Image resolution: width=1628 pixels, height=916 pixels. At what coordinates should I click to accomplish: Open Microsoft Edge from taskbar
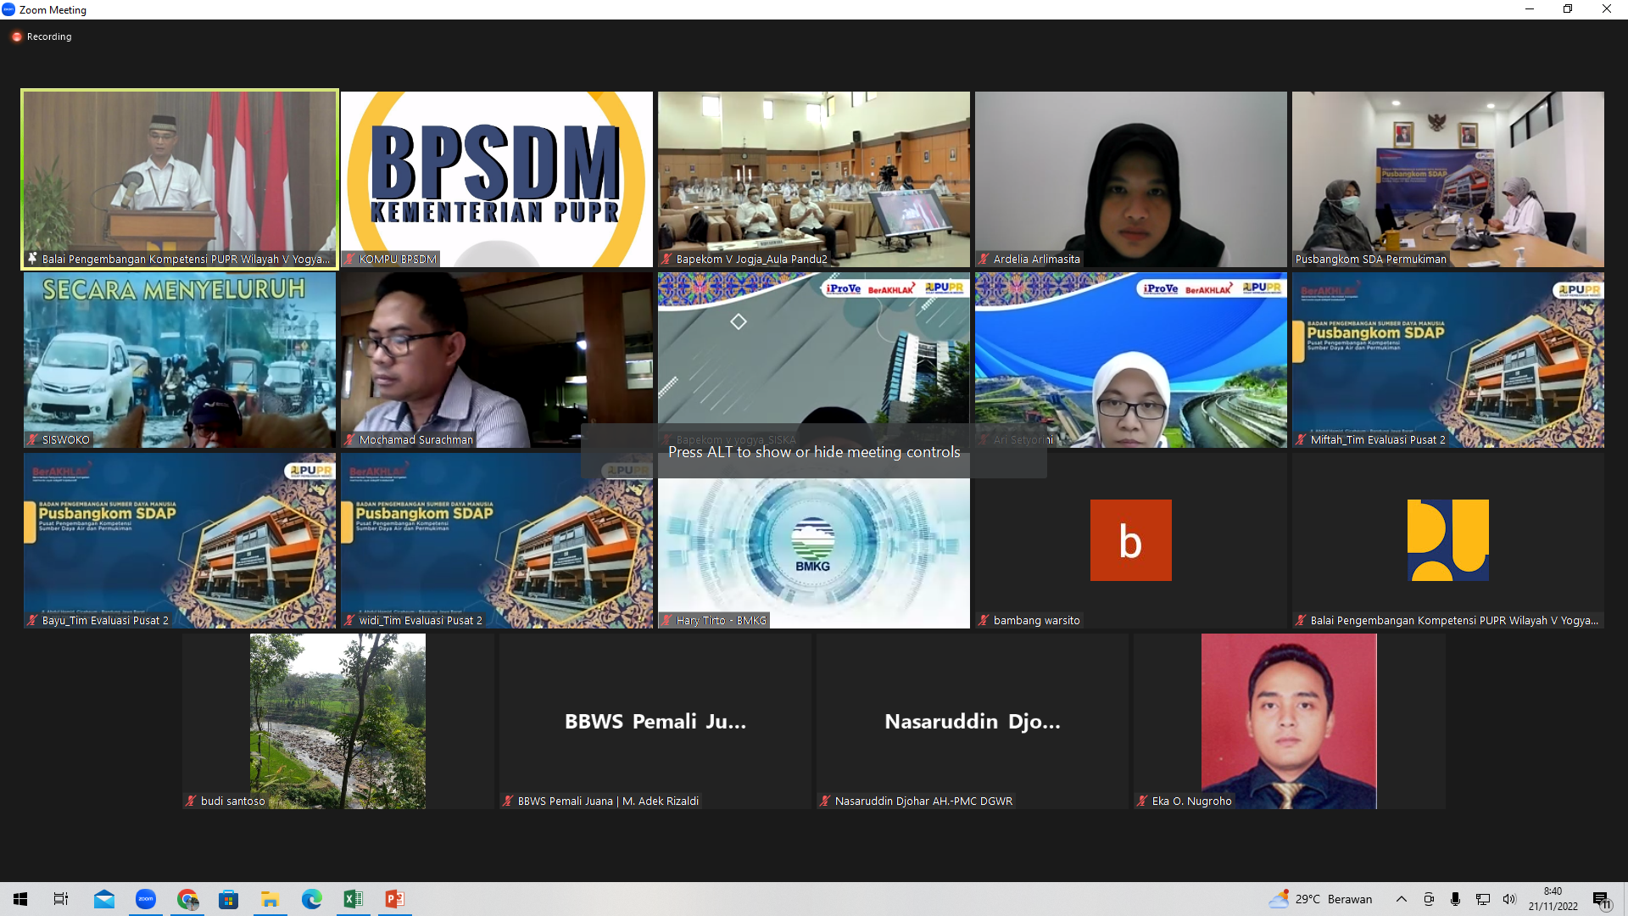click(x=312, y=899)
